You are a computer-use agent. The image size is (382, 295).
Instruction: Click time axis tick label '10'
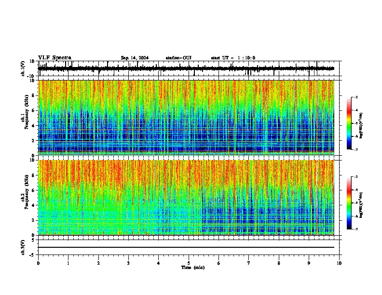(x=339, y=263)
